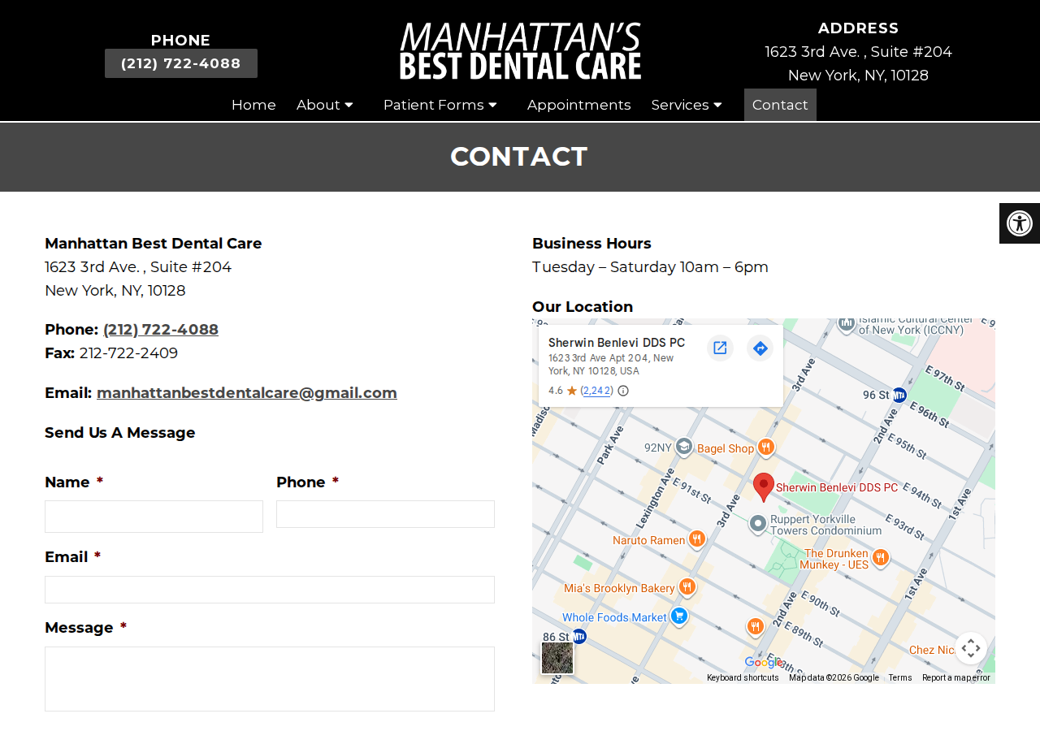This screenshot has width=1040, height=731.
Task: Click the Chez Nick map label
Action: [x=932, y=650]
